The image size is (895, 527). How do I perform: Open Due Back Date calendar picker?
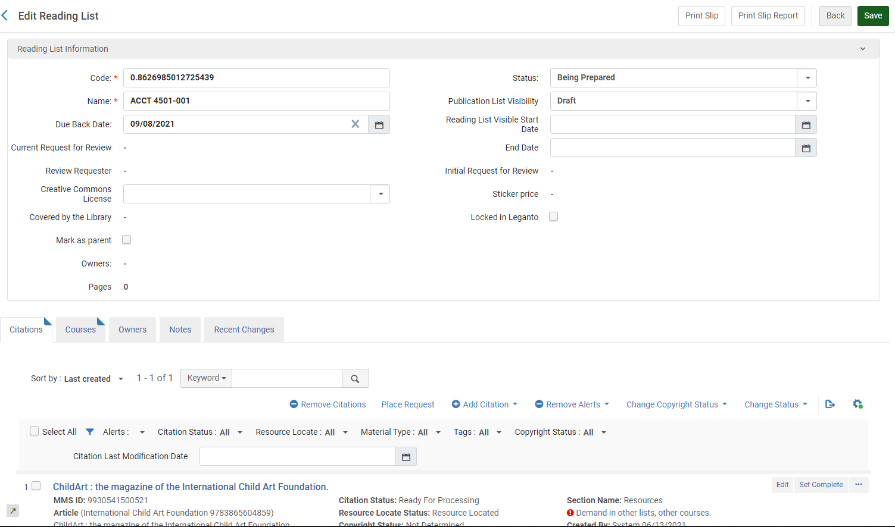(x=379, y=124)
